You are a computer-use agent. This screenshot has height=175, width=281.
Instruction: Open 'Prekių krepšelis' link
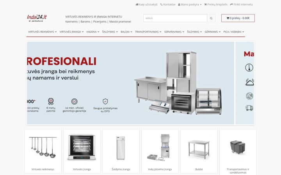[x=216, y=4]
